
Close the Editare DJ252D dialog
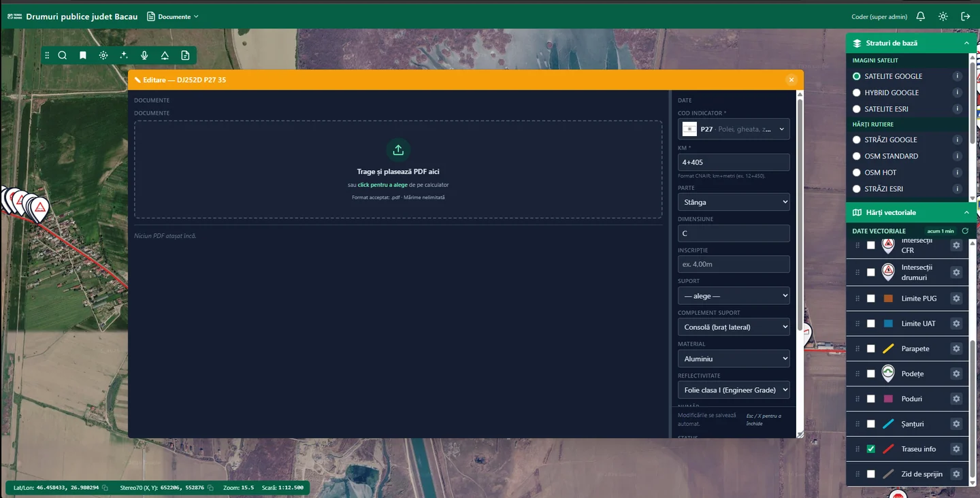pyautogui.click(x=791, y=80)
